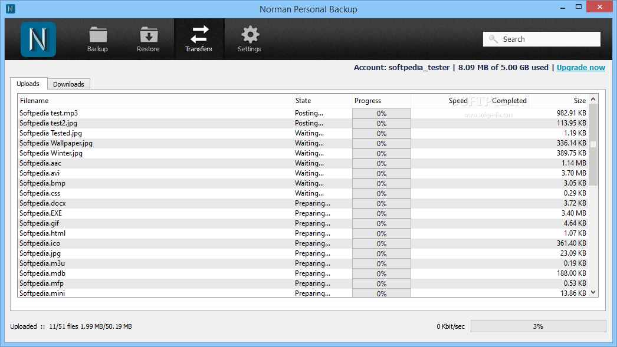Maximize the Norman Personal Backup window
This screenshot has width=617, height=347.
click(579, 7)
